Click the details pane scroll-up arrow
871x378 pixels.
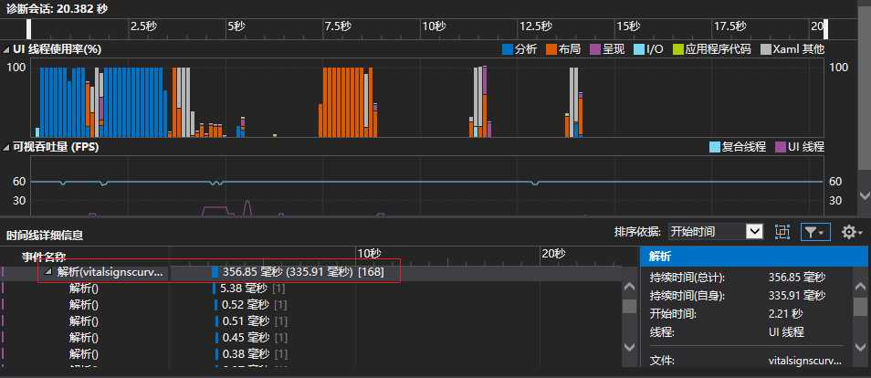pyautogui.click(x=858, y=287)
